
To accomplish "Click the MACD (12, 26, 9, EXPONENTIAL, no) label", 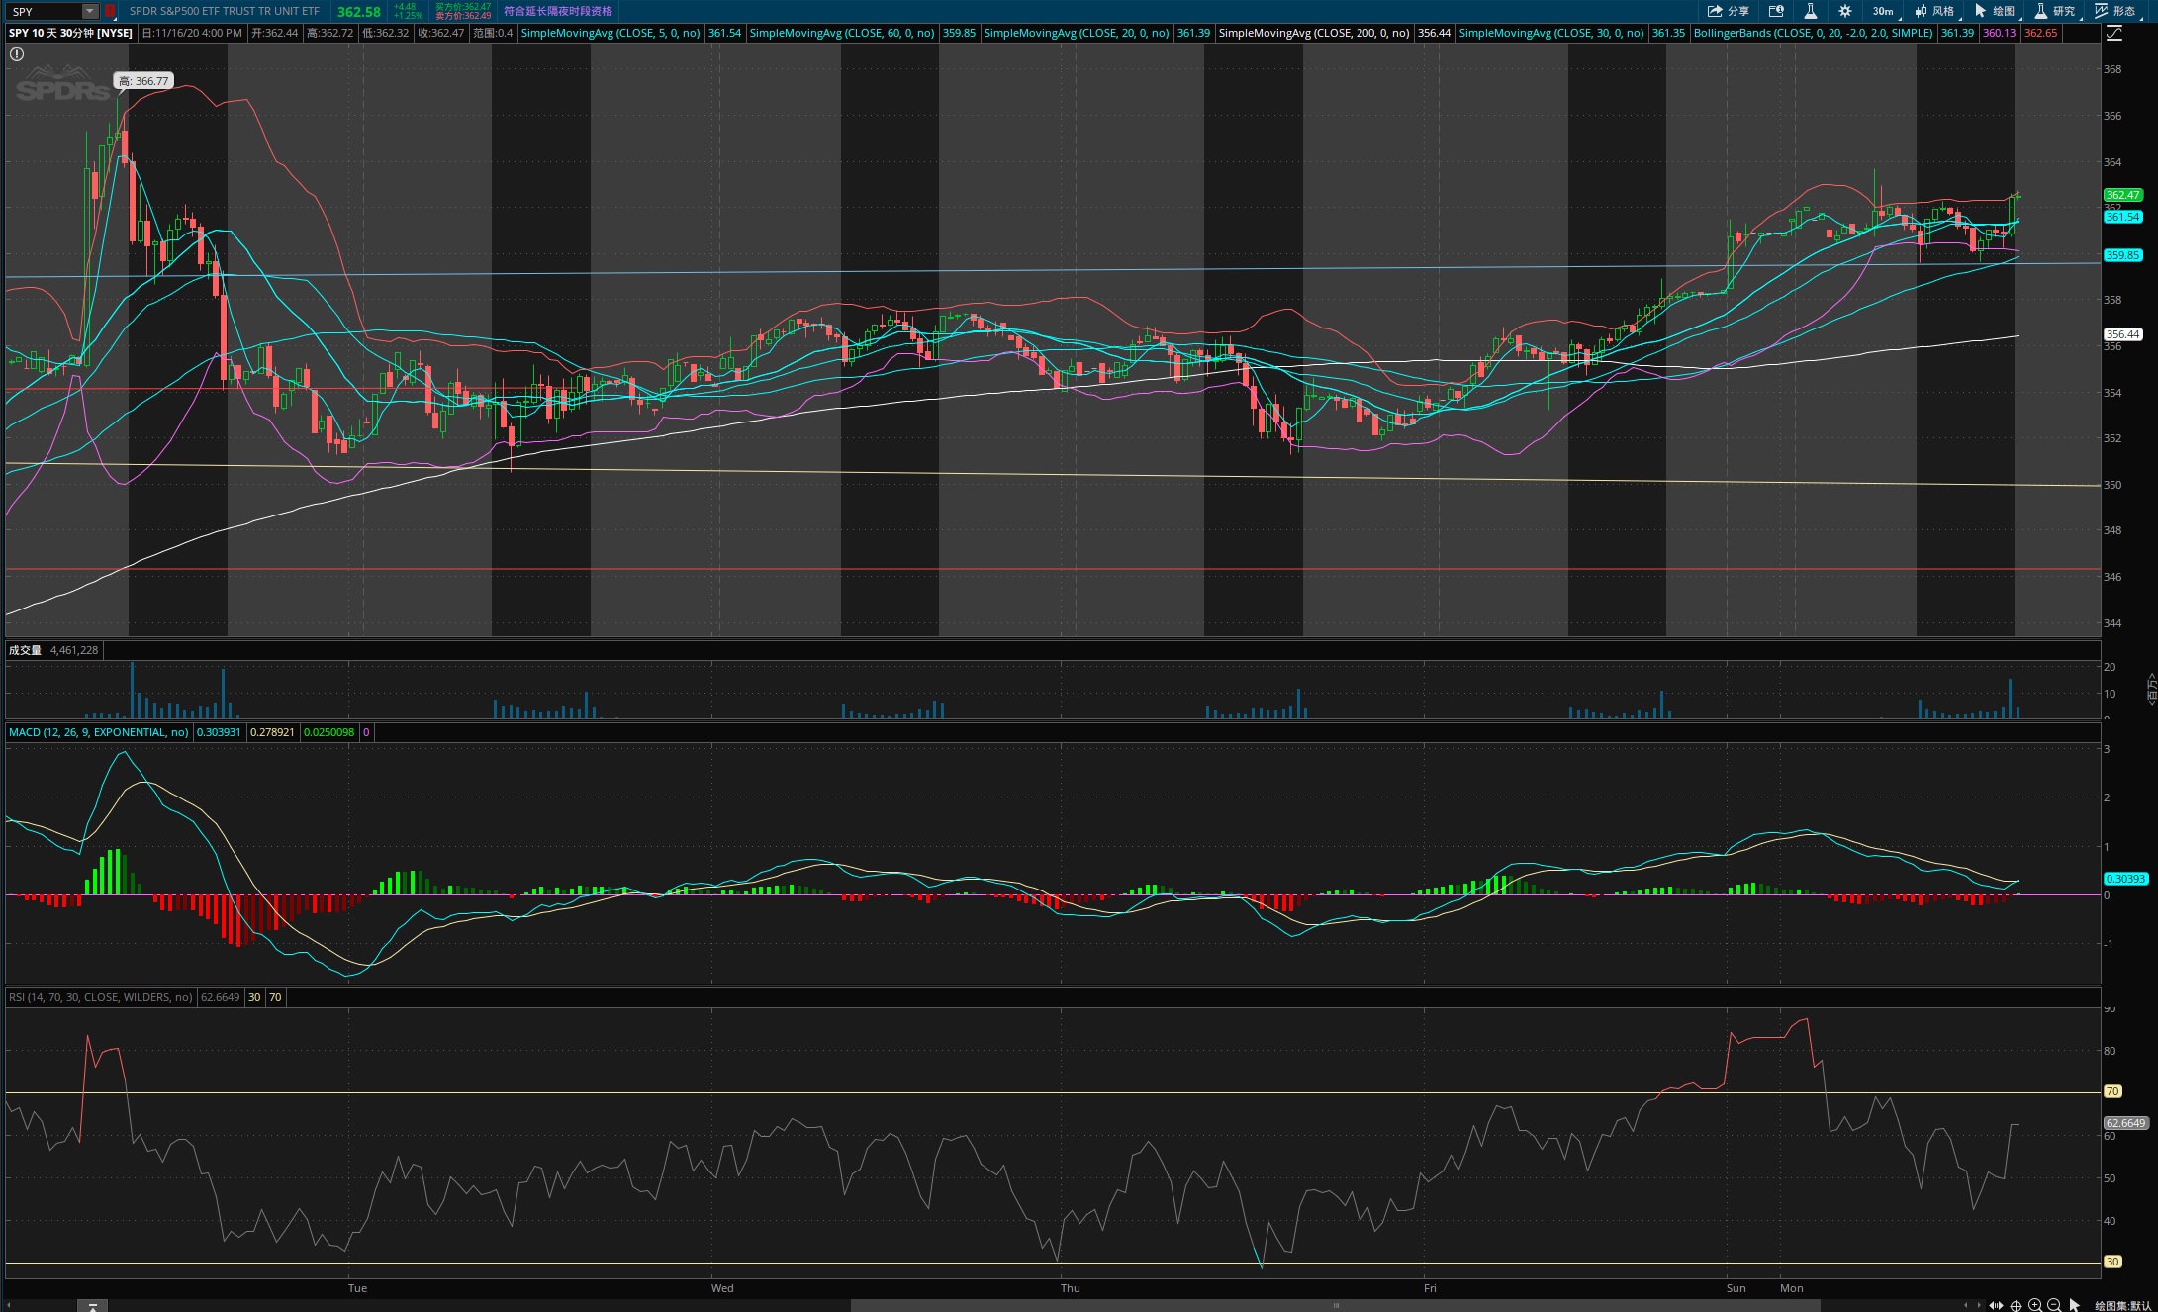I will coord(99,732).
